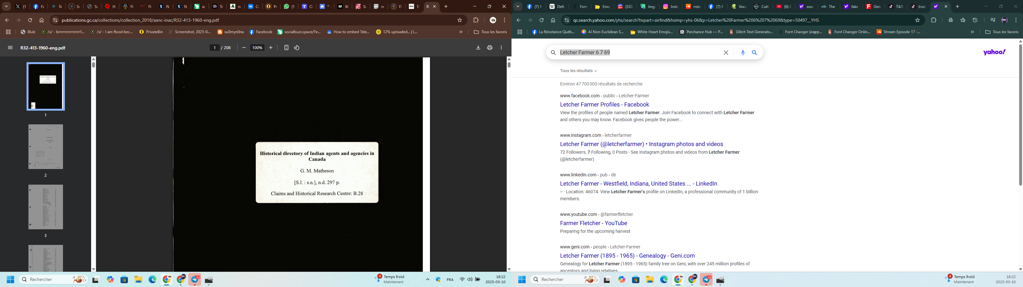Start Yahoo voice search with microphone
Image resolution: width=1023 pixels, height=287 pixels.
coord(743,53)
